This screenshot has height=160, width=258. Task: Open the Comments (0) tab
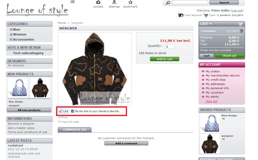click(x=75, y=130)
